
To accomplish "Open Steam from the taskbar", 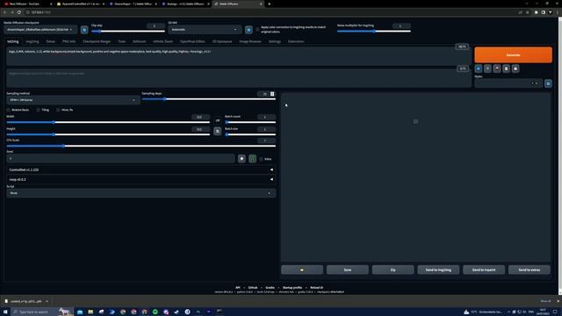I will pos(177,312).
